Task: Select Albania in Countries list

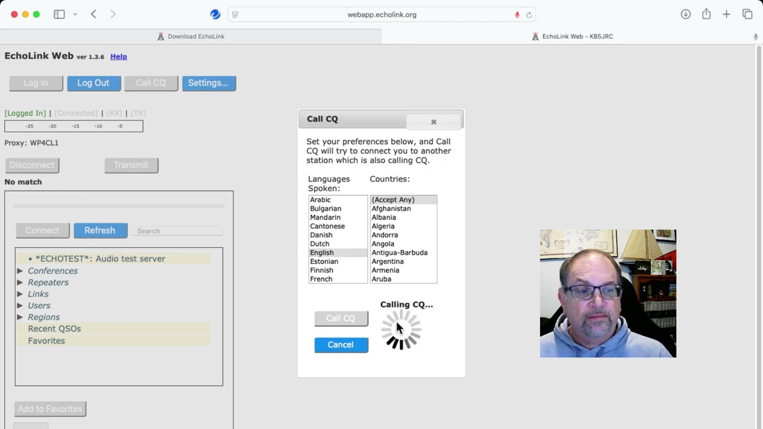Action: click(404, 217)
